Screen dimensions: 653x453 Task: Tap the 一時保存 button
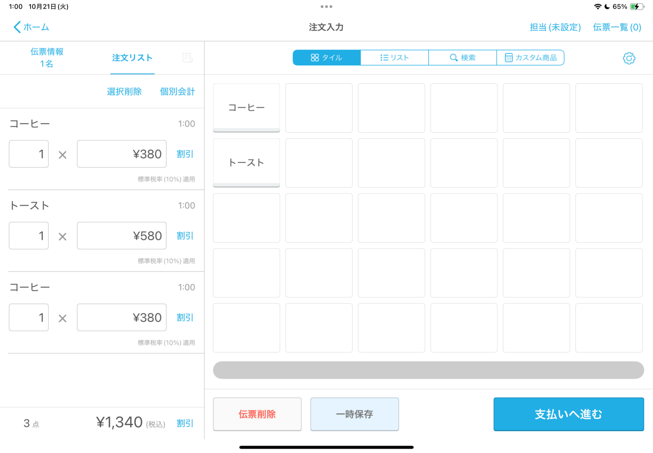pyautogui.click(x=354, y=414)
